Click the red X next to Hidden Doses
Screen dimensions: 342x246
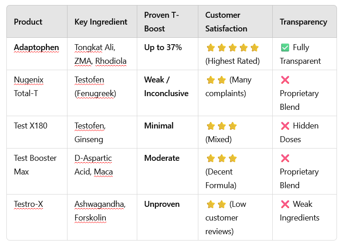tap(285, 126)
